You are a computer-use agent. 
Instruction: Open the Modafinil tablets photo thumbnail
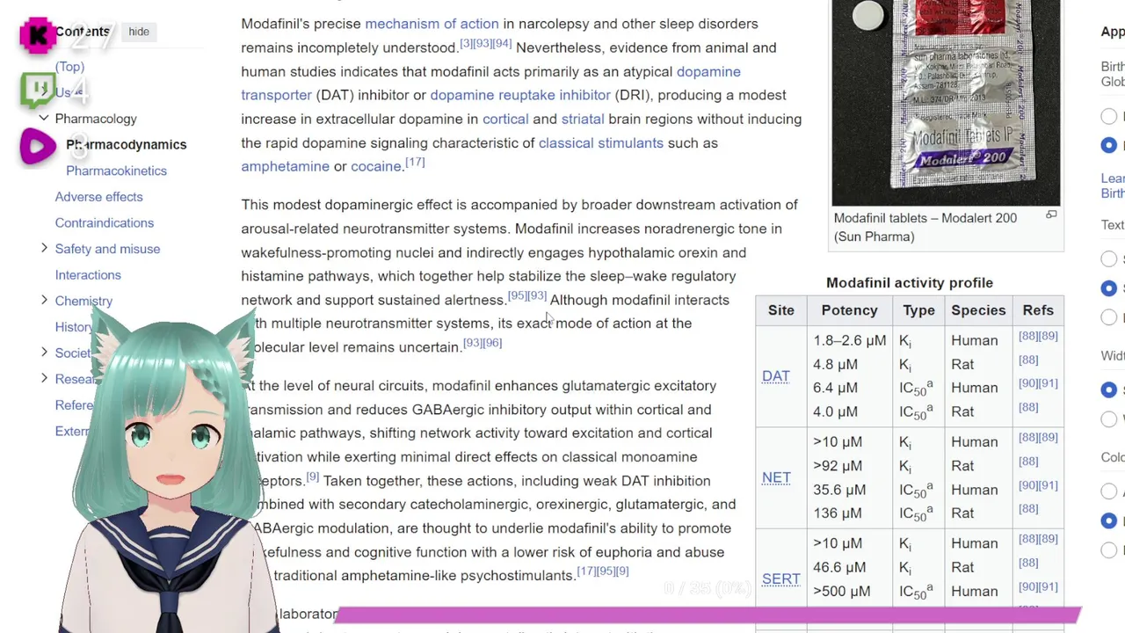click(946, 102)
